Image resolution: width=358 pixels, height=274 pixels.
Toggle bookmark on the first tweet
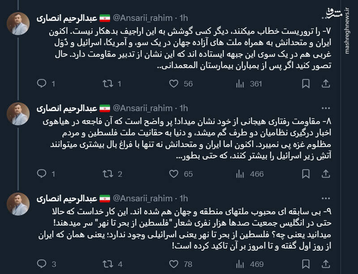[307, 83]
